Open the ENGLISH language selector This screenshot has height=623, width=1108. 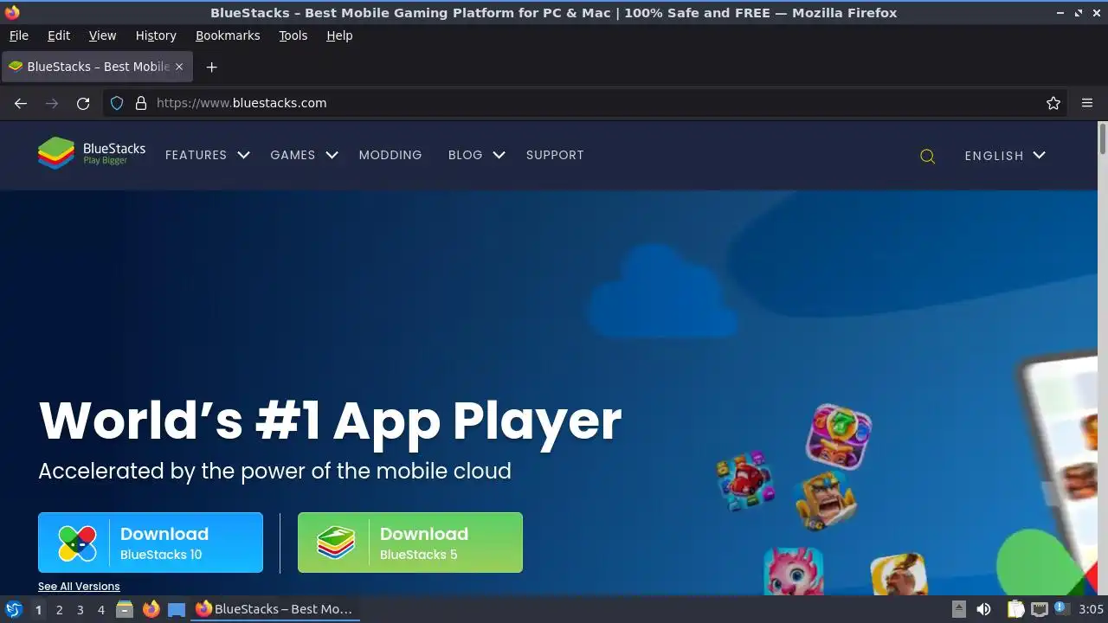(1005, 156)
